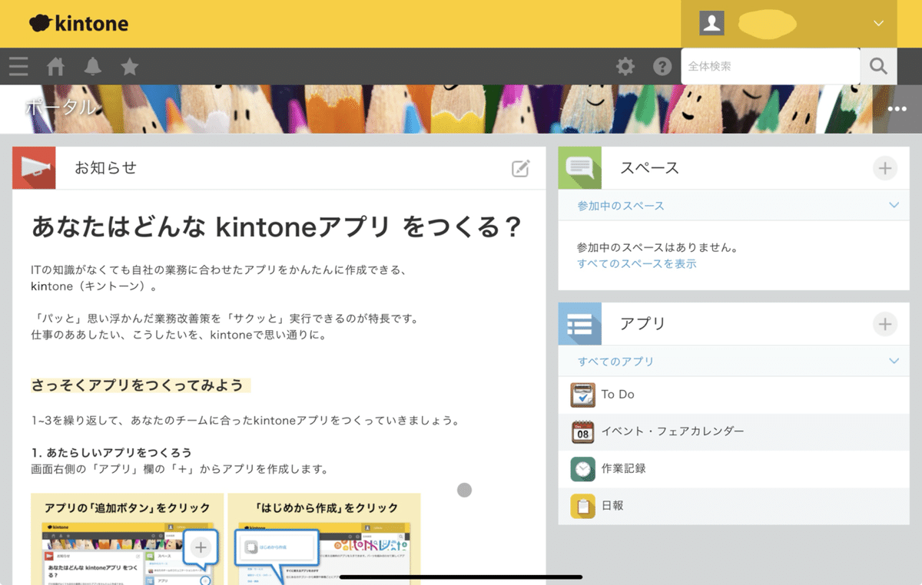Open the hamburger navigation menu

[x=18, y=67]
